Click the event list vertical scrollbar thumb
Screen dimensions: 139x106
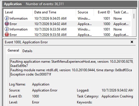point(134,16)
